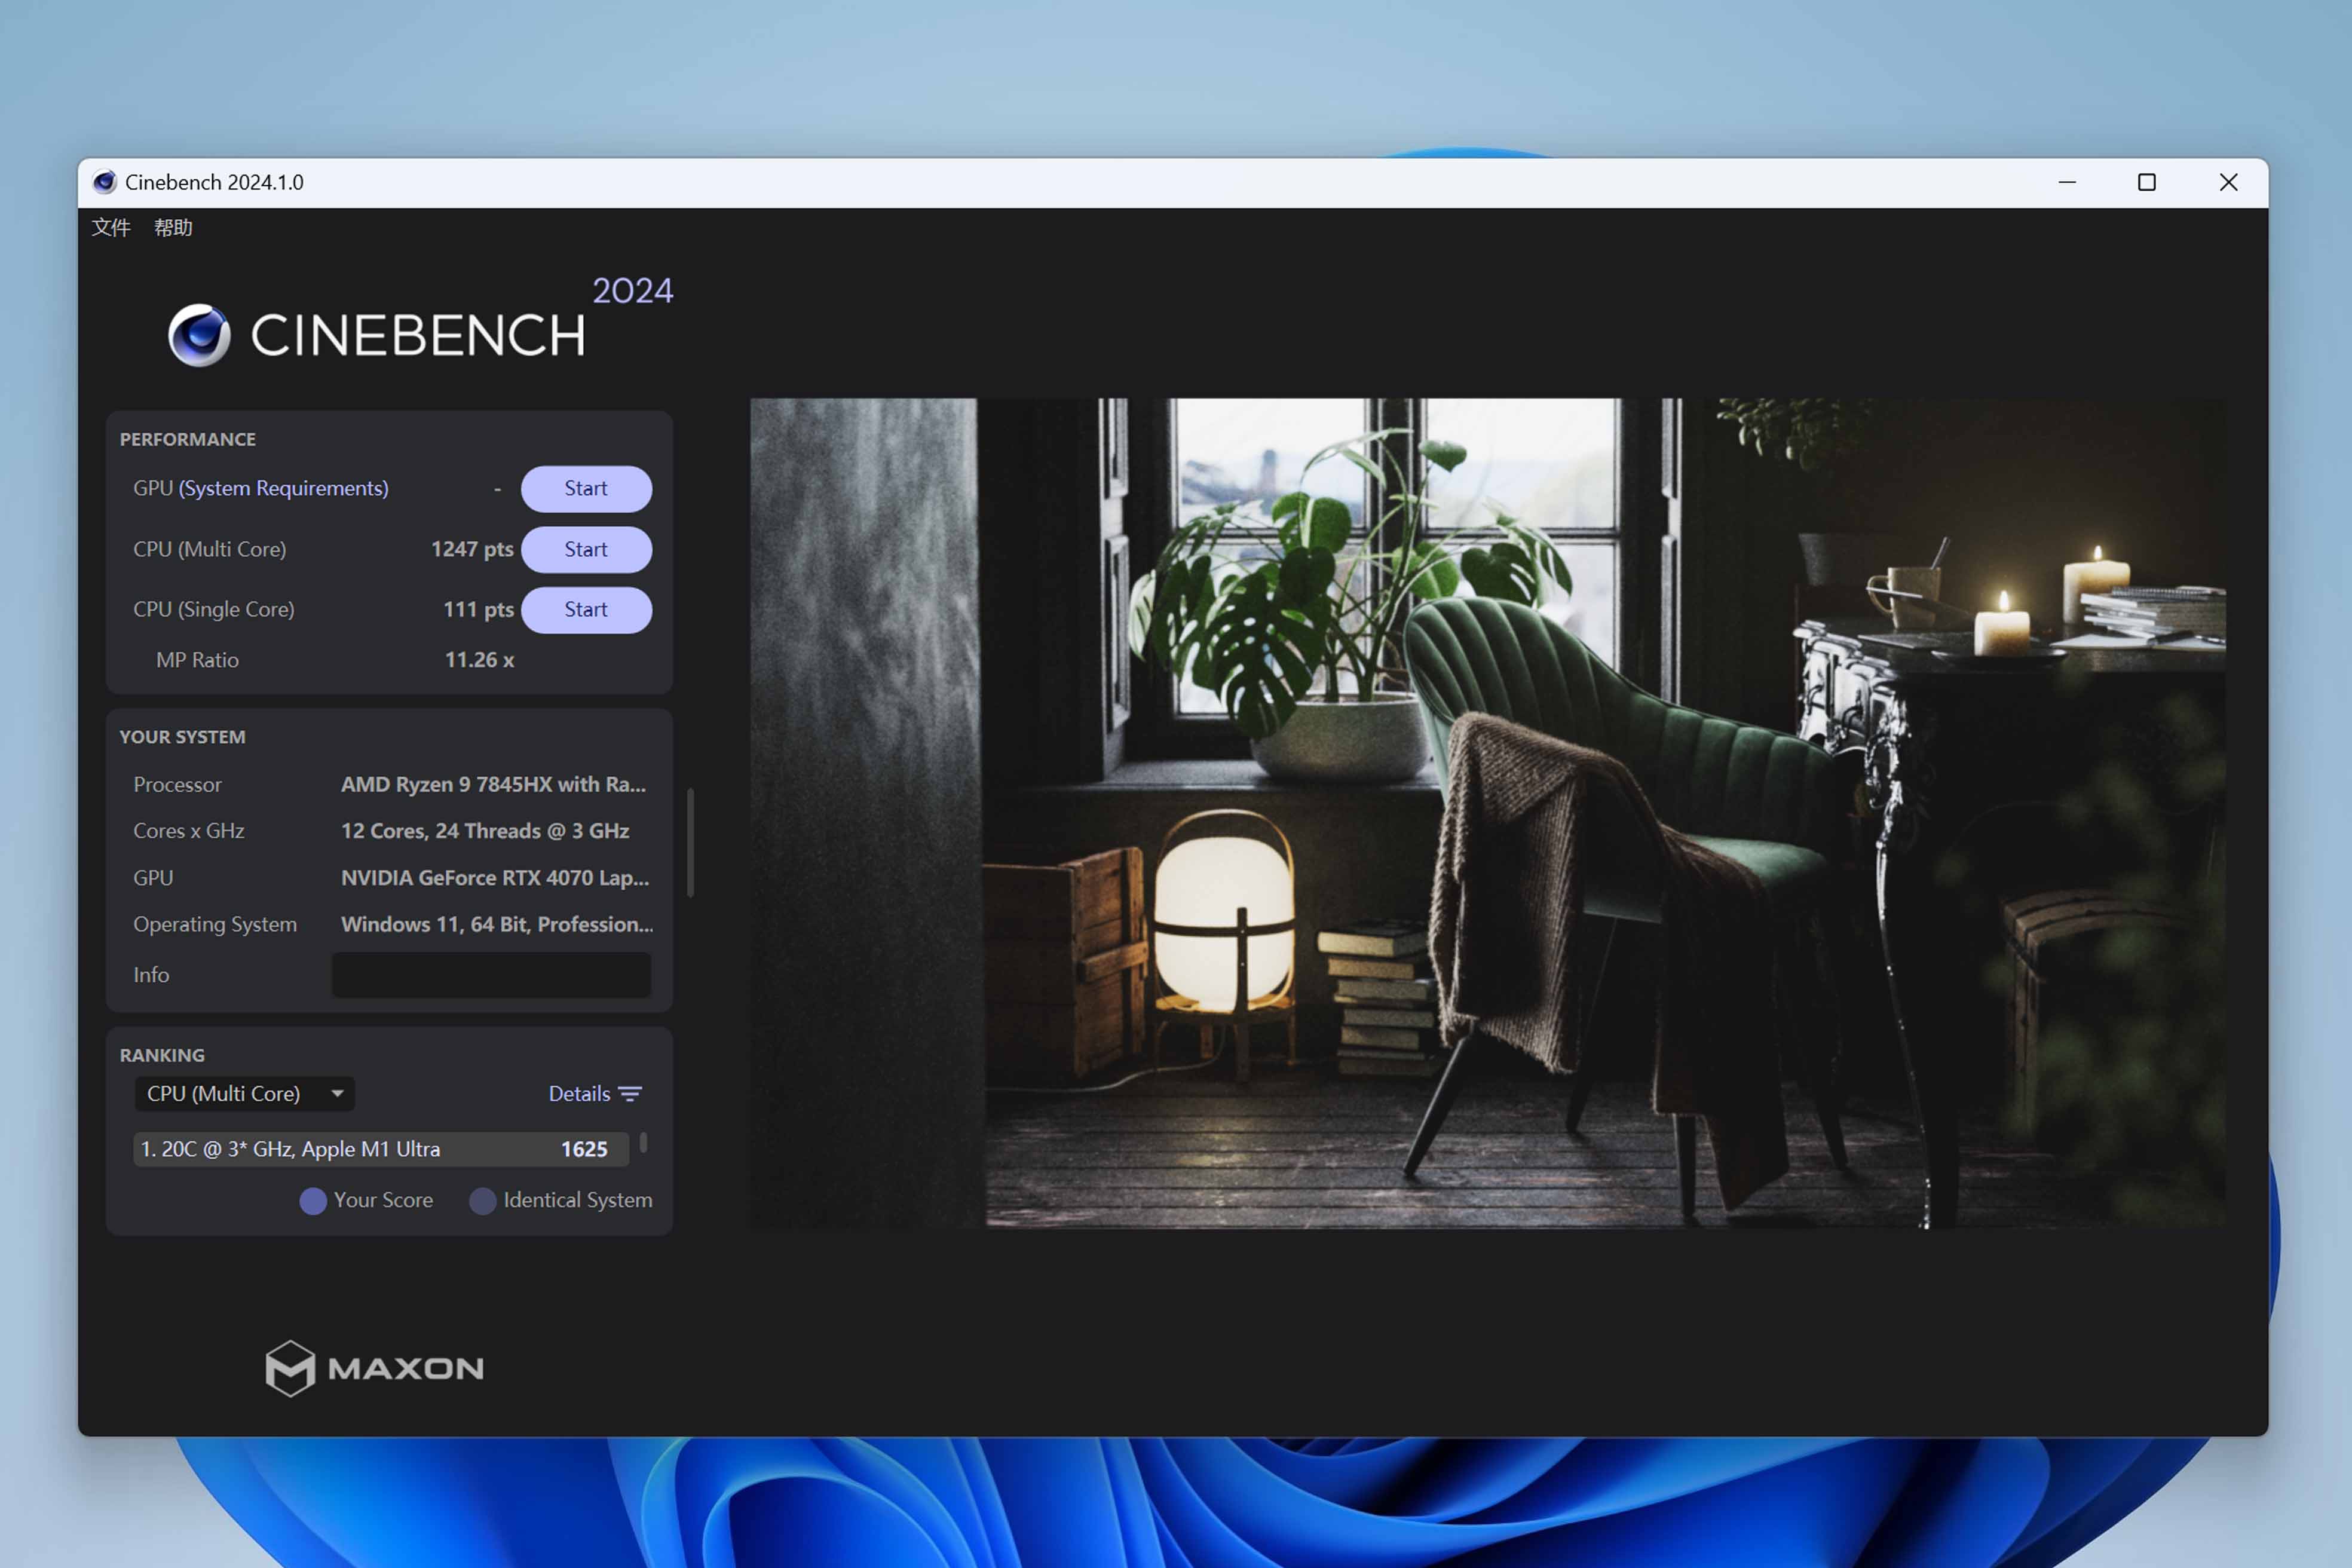Minimize the Cinebench window
The image size is (2352, 1568).
[x=2067, y=182]
